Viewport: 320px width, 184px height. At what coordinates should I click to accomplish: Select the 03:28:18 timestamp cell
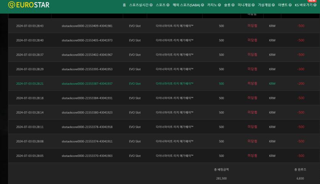(30, 98)
